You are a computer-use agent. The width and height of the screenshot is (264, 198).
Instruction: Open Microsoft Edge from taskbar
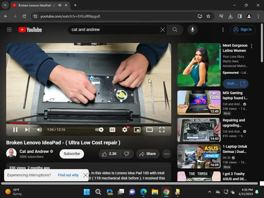click(144, 192)
